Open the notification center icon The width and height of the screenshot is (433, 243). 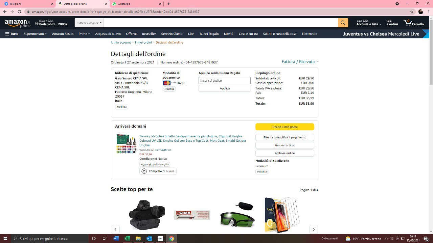(426, 239)
